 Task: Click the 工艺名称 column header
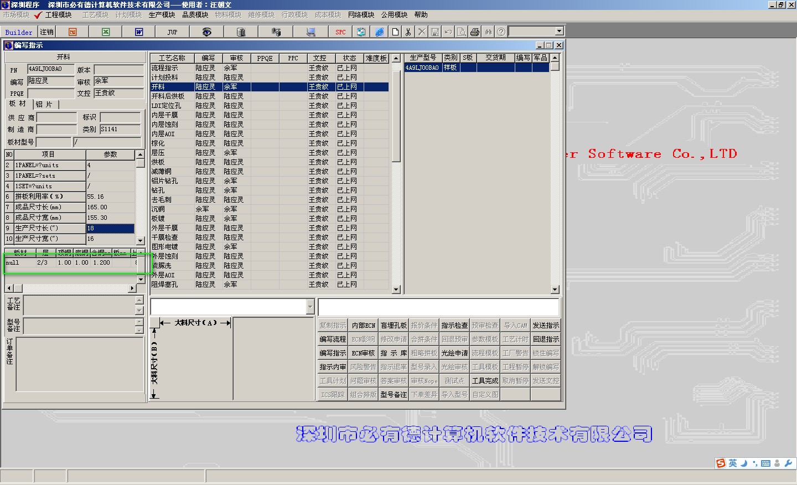point(172,58)
